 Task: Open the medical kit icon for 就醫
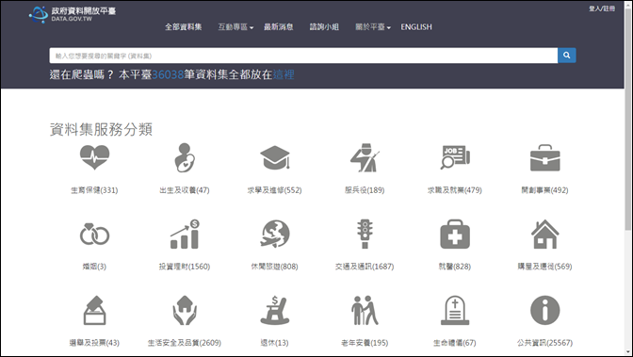(455, 235)
